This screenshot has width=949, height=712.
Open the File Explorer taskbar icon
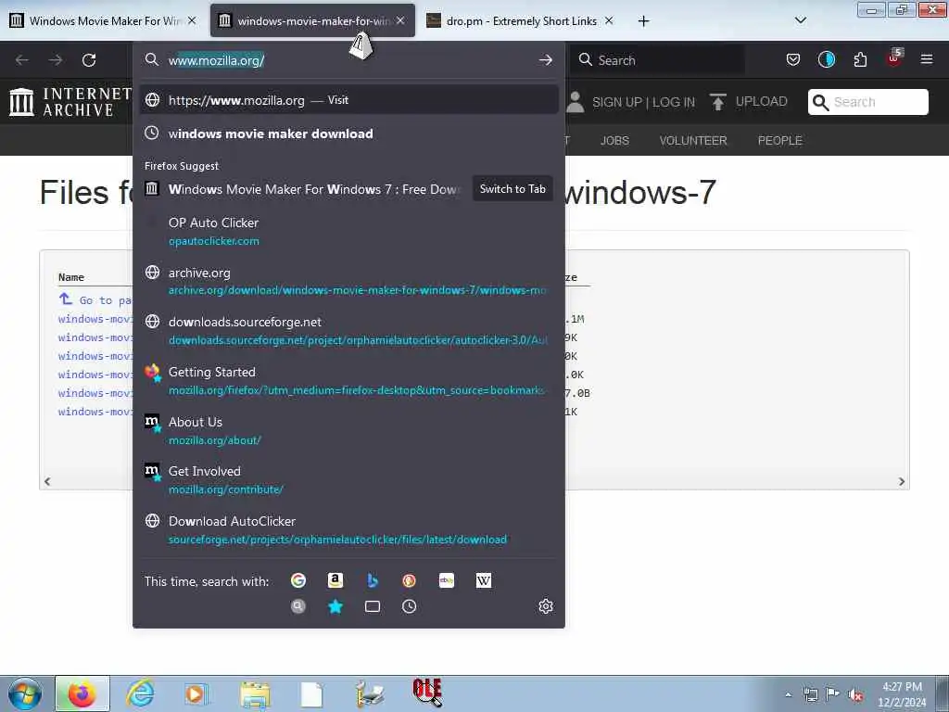[255, 694]
